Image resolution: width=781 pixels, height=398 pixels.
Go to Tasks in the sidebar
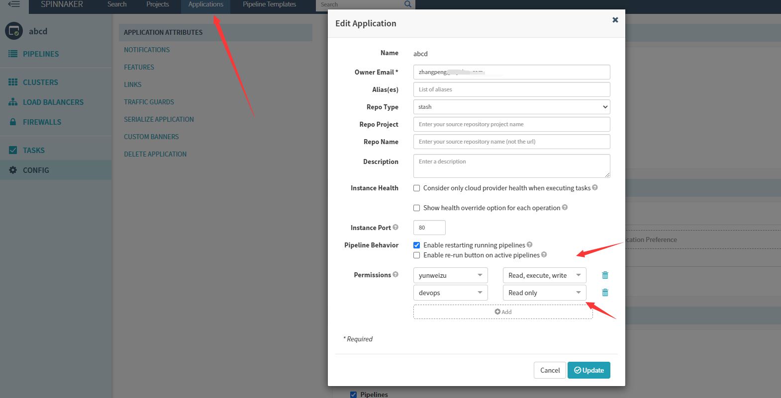[x=34, y=150]
